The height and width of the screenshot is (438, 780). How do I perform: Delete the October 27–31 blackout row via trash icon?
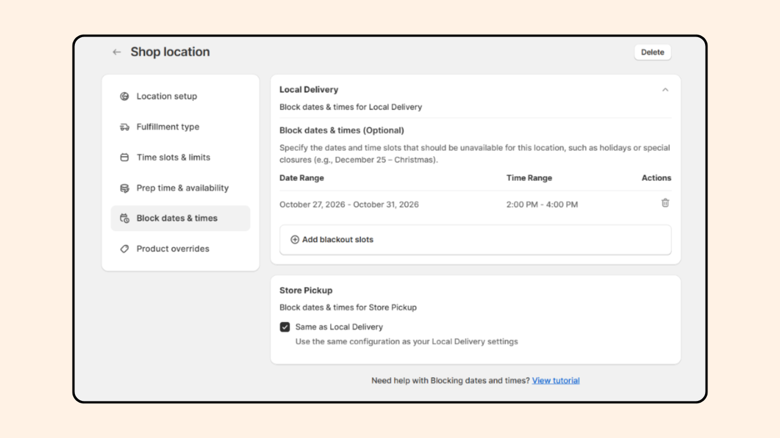click(665, 203)
